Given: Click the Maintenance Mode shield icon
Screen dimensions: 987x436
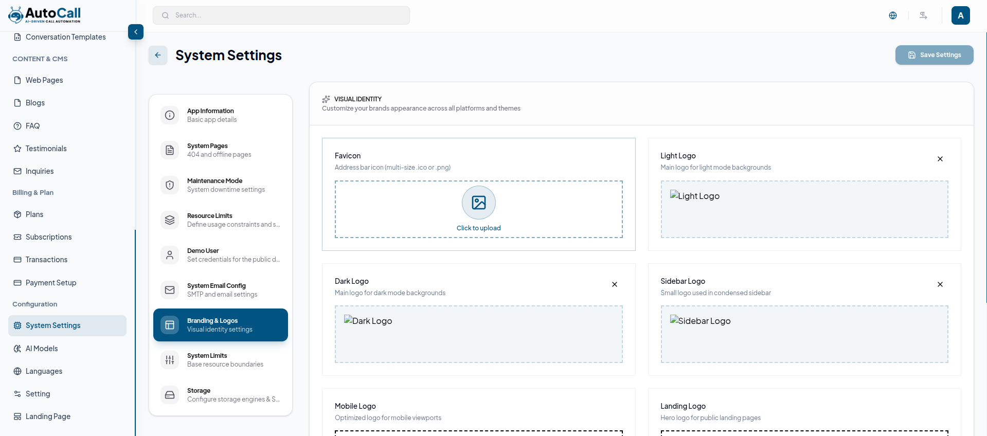Looking at the screenshot, I should (x=170, y=185).
